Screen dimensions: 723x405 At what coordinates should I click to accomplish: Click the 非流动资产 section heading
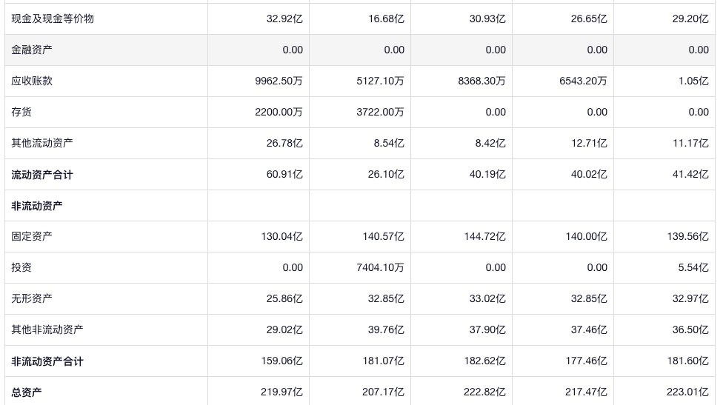click(37, 206)
